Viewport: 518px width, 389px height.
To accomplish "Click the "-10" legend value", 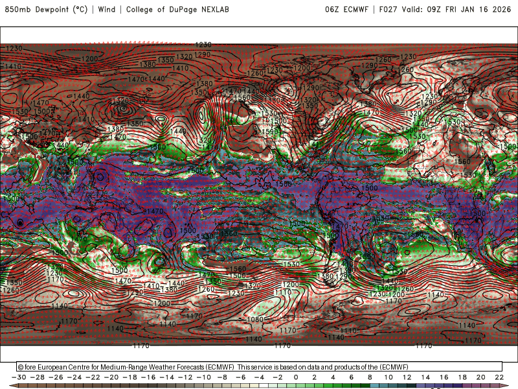I will [204, 377].
